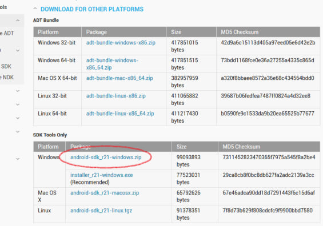
Task: Download adt-bundle-mac-x86_64.zip
Action: 119,78
